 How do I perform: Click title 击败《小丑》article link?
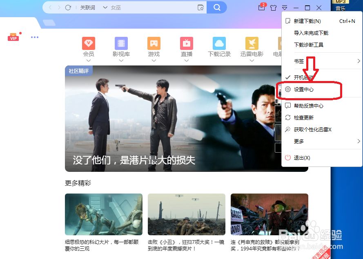(x=186, y=245)
